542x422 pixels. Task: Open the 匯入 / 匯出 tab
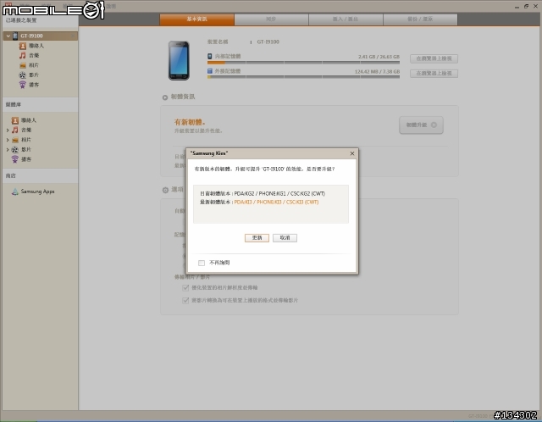pos(346,19)
